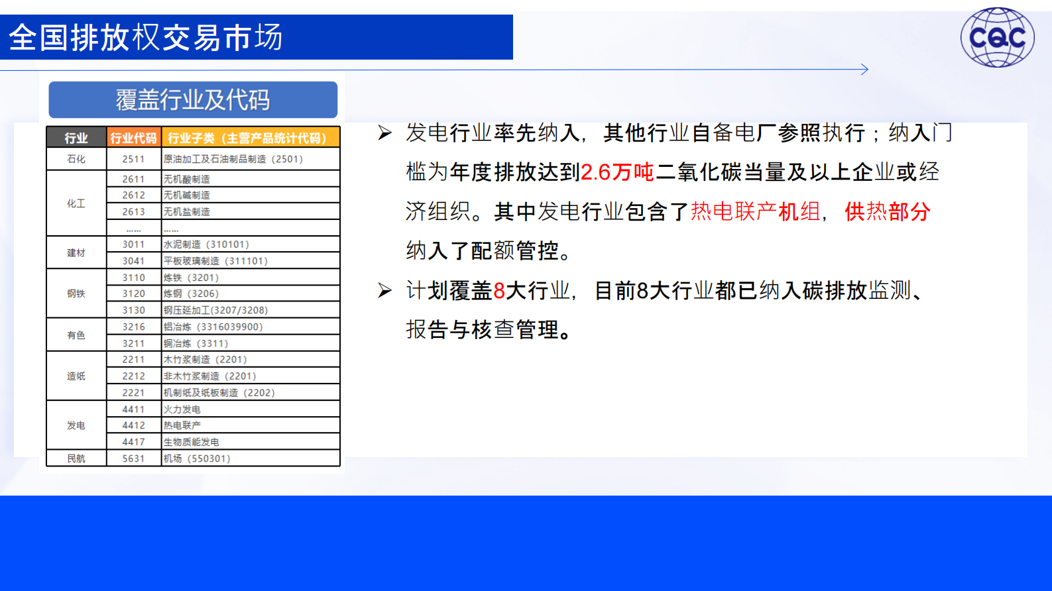Viewport: 1052px width, 591px height.
Task: Click the code cell 3041
Action: tap(133, 261)
